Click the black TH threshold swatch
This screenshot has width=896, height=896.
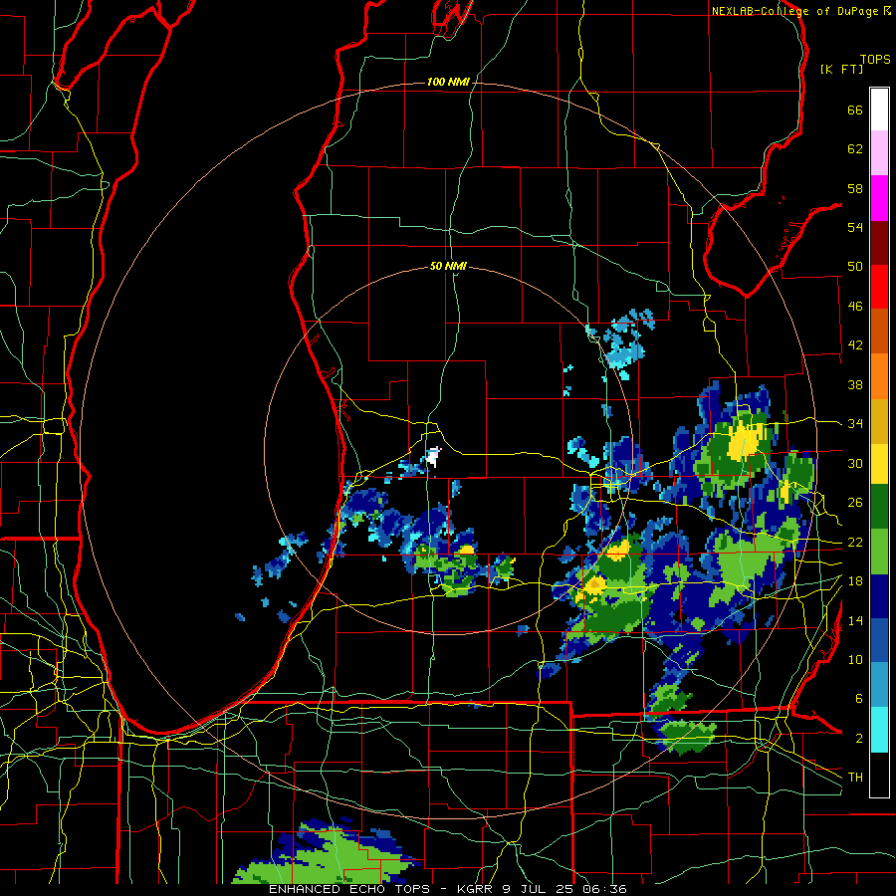879,775
